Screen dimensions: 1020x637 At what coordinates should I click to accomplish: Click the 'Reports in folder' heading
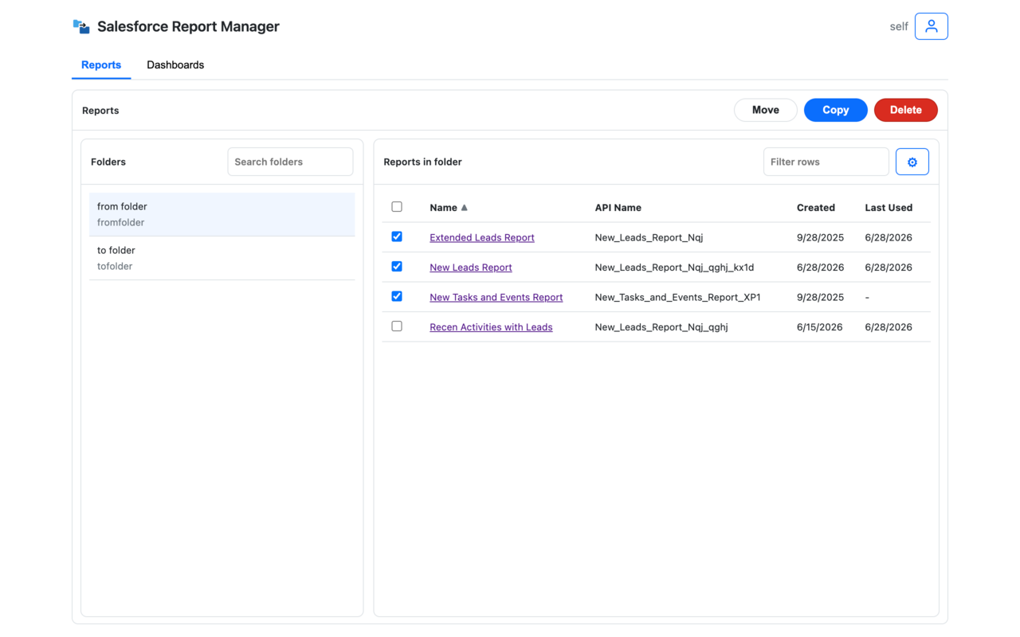[422, 162]
